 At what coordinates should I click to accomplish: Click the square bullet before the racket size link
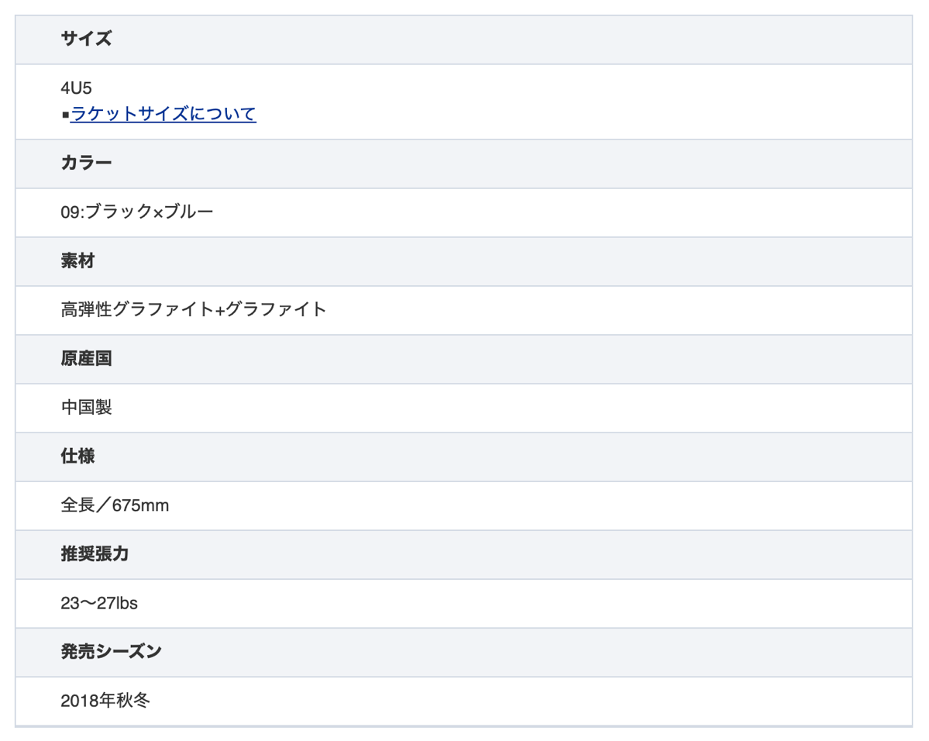65,115
